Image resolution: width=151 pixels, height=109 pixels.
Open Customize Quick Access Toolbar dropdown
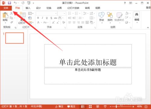(33, 3)
